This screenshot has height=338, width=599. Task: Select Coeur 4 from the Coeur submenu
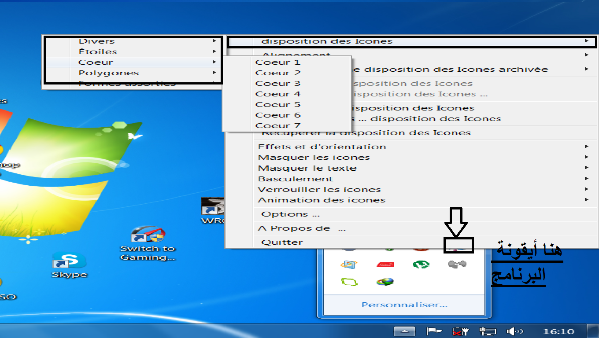[x=277, y=93]
